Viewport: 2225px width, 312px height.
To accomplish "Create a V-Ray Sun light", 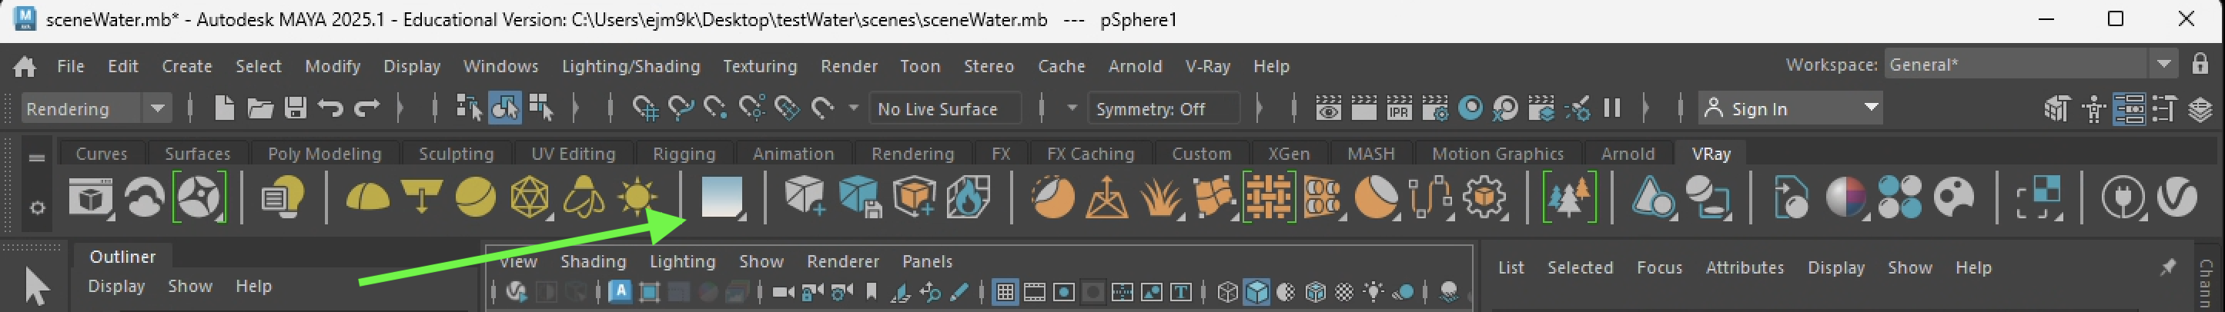I will coord(637,197).
